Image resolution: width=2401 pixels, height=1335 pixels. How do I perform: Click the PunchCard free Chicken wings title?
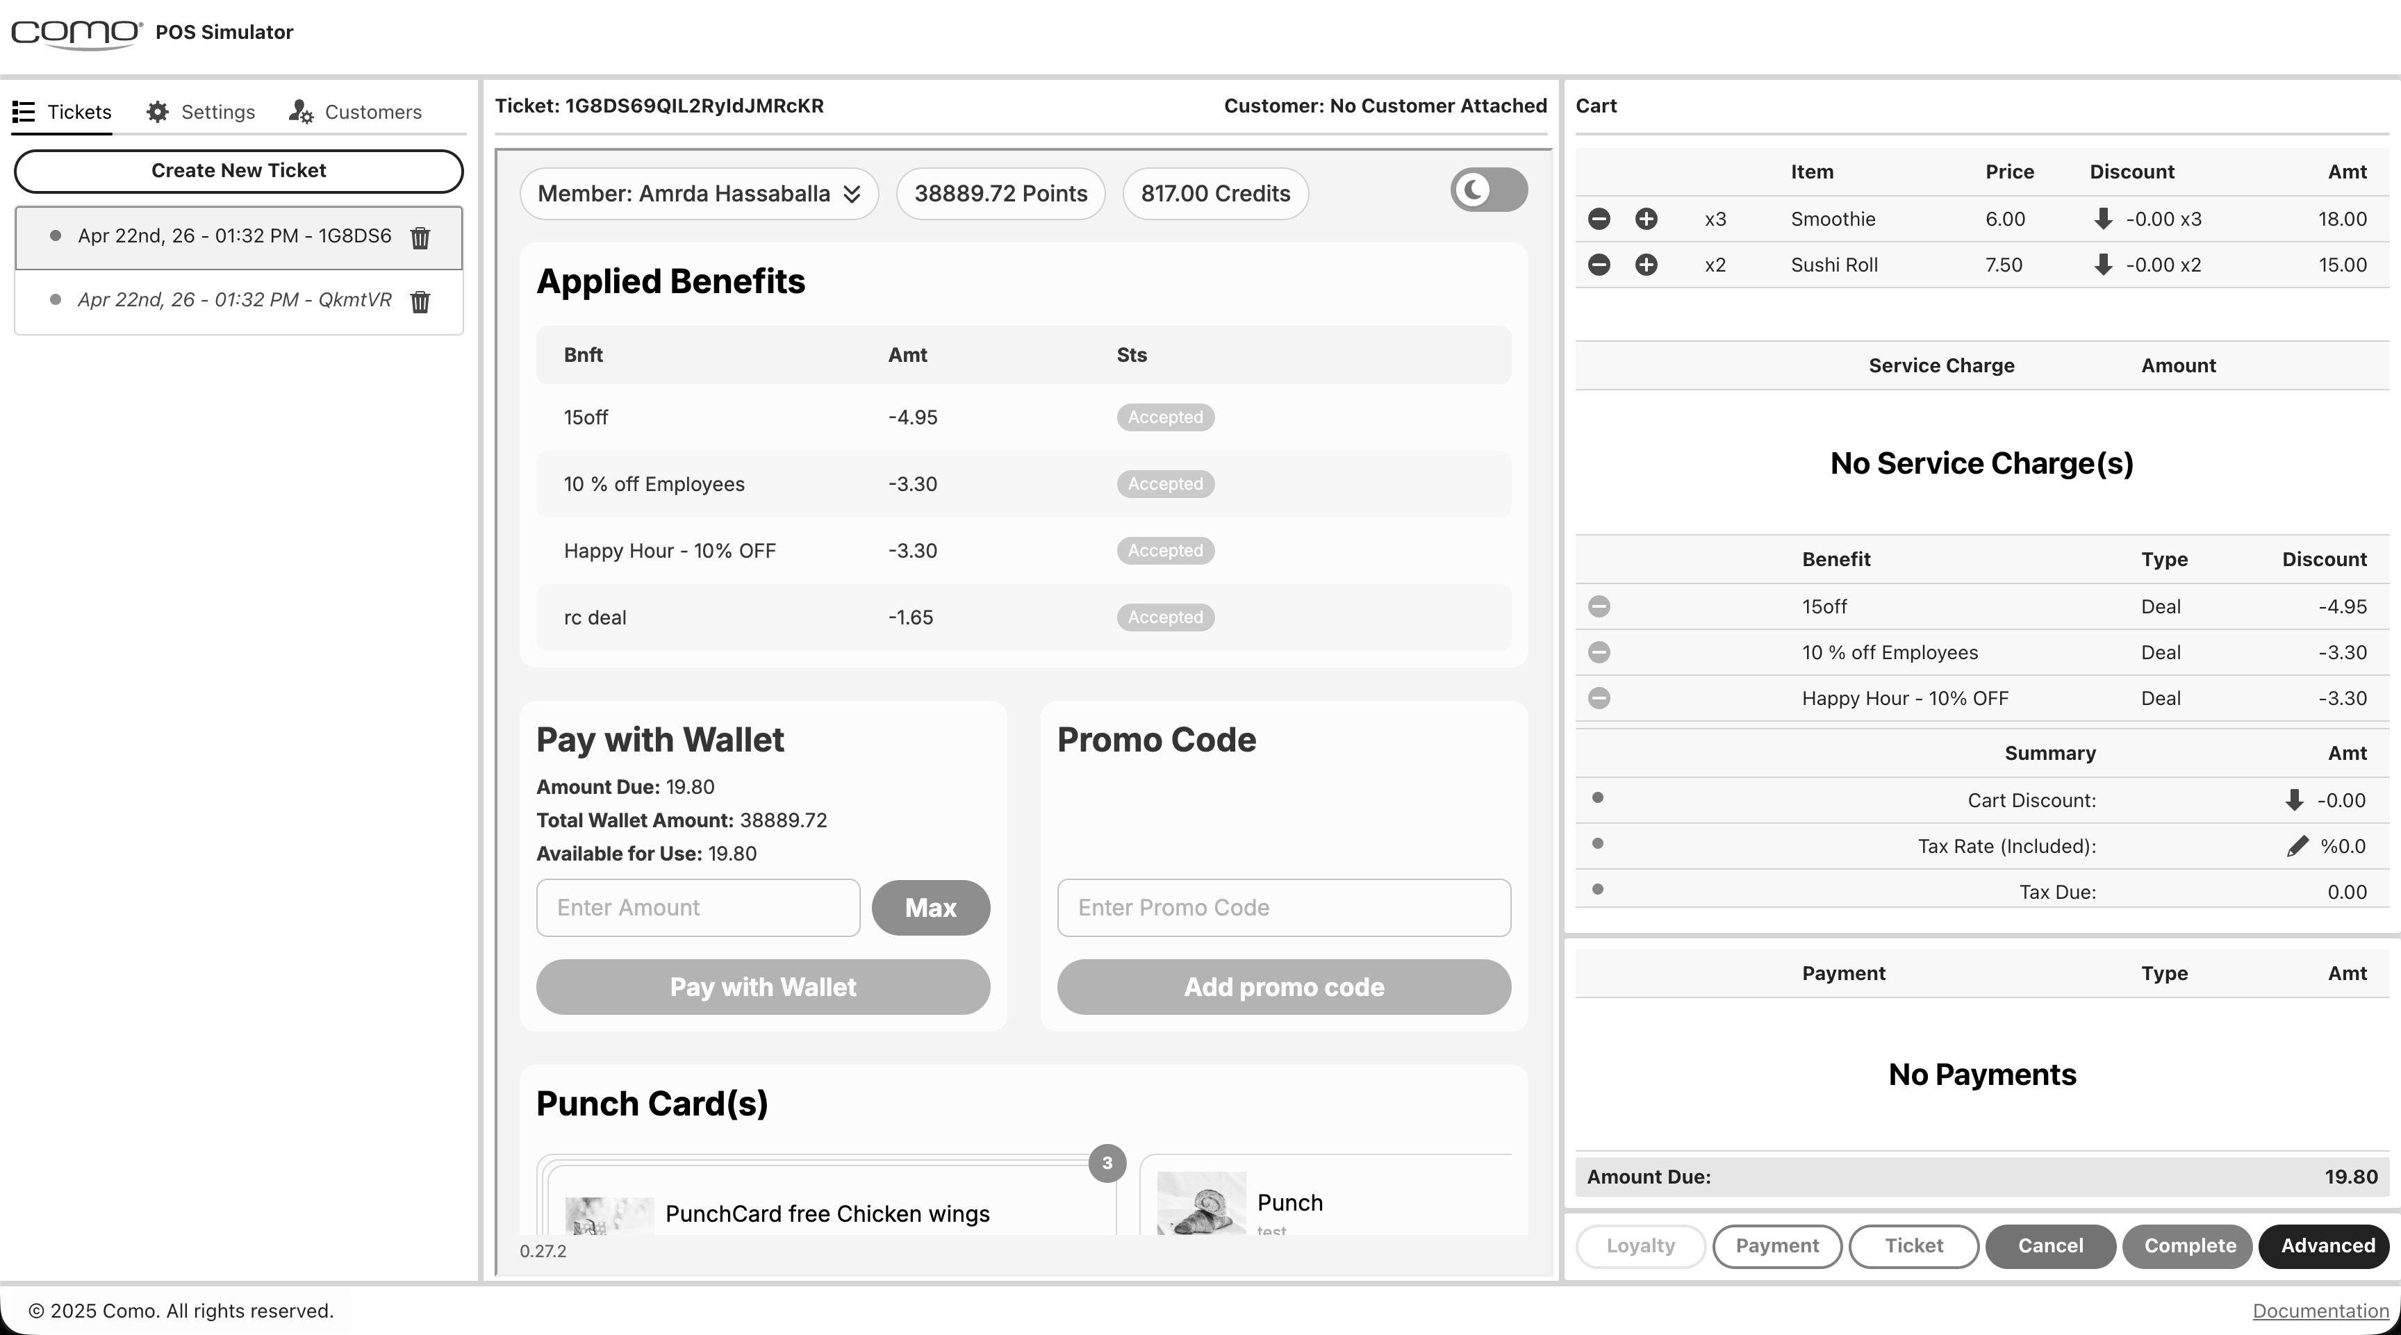coord(827,1214)
